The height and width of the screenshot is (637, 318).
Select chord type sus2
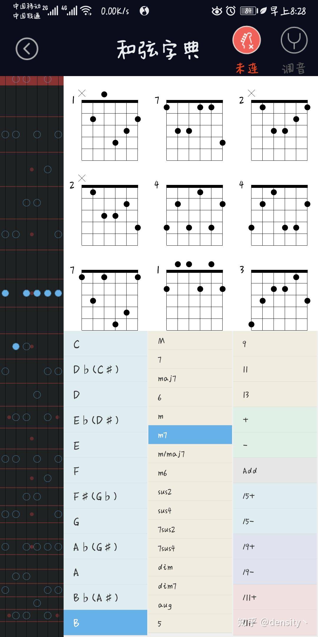(x=190, y=492)
